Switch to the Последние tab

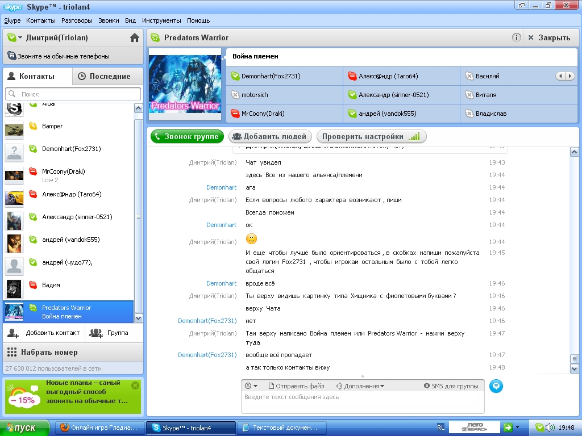pyautogui.click(x=107, y=77)
